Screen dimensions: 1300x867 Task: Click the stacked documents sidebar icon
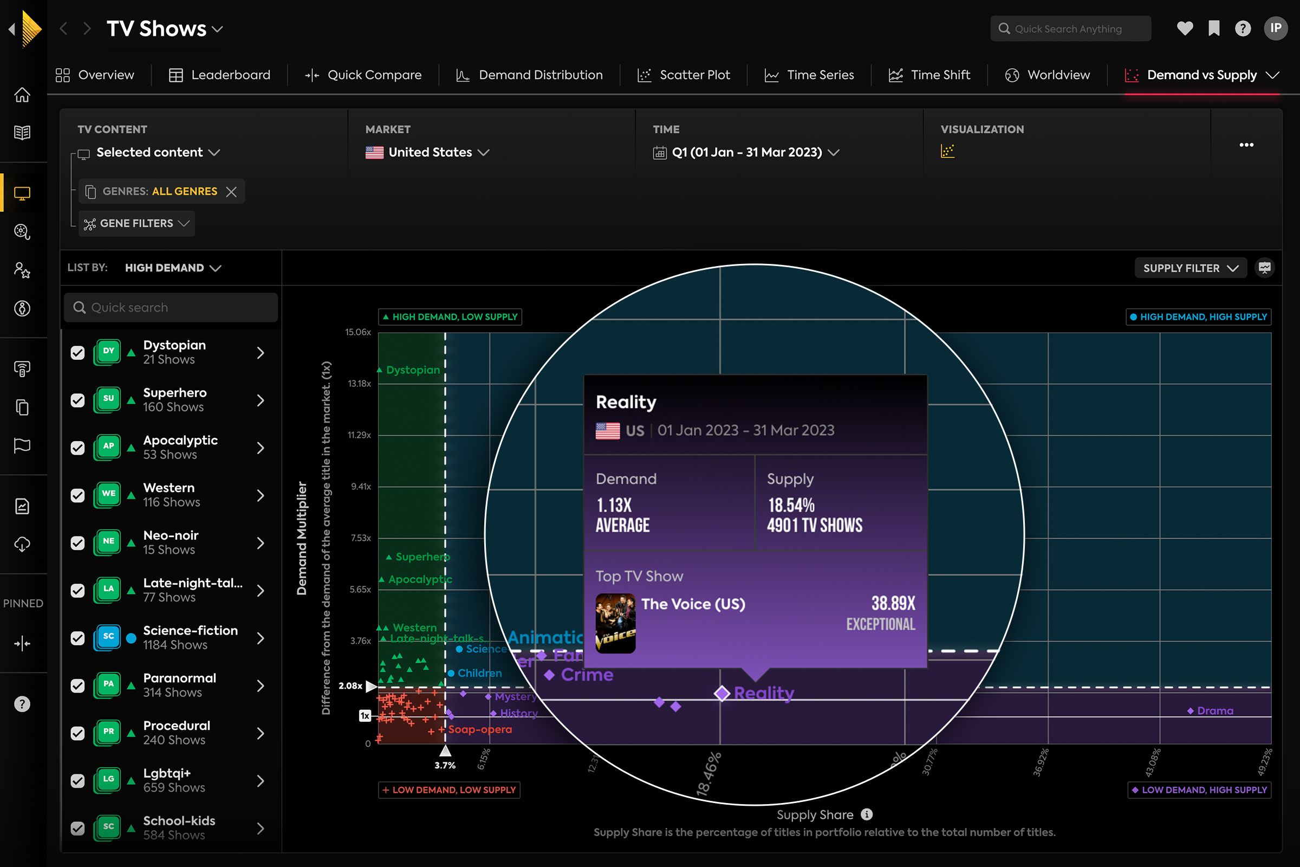coord(22,407)
